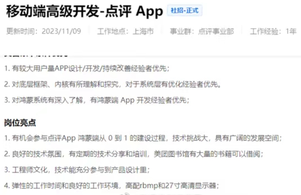Click the line about 鸿蒙端从 0 到 1

pos(143,138)
